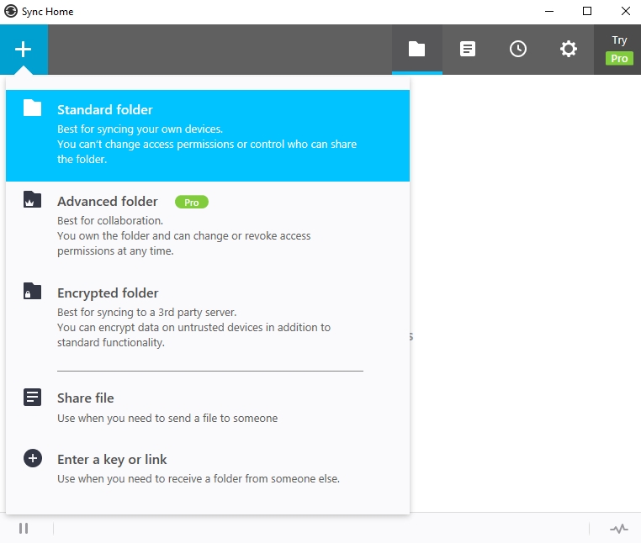Select the Encrypted folder option
Image resolution: width=641 pixels, height=543 pixels.
point(207,318)
